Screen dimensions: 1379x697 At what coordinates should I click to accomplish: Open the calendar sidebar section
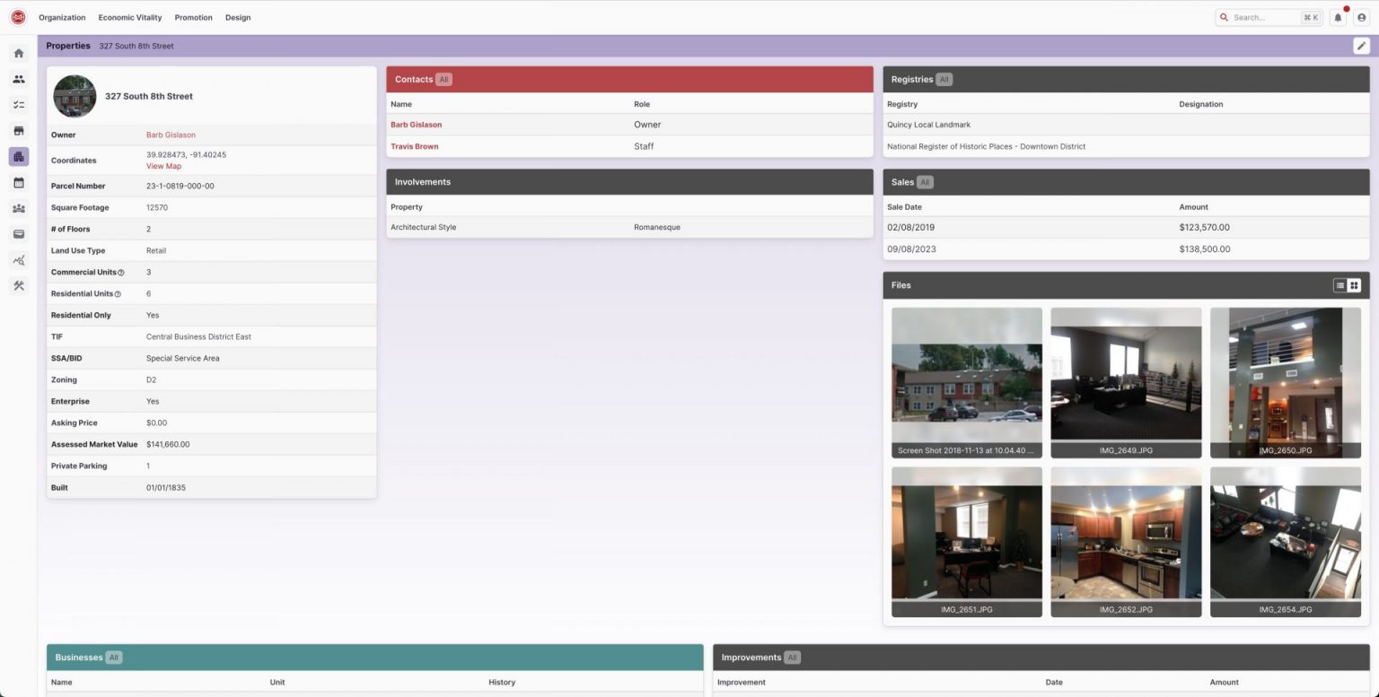[18, 182]
